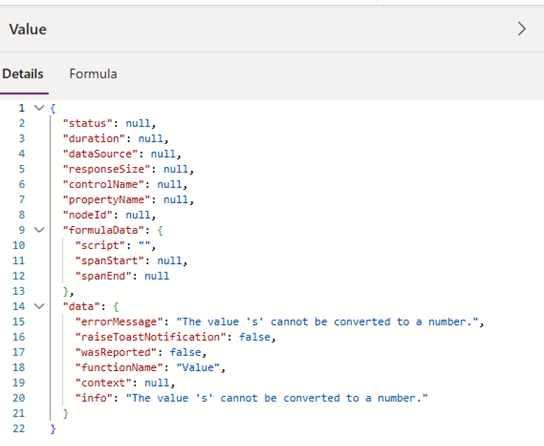This screenshot has height=446, width=544.
Task: Click the "script" key text
Action: pos(100,246)
